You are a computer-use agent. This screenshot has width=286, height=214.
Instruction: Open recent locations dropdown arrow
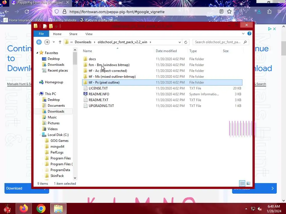[54, 42]
